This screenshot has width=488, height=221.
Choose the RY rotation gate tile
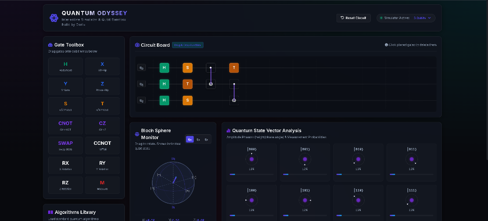(102, 165)
